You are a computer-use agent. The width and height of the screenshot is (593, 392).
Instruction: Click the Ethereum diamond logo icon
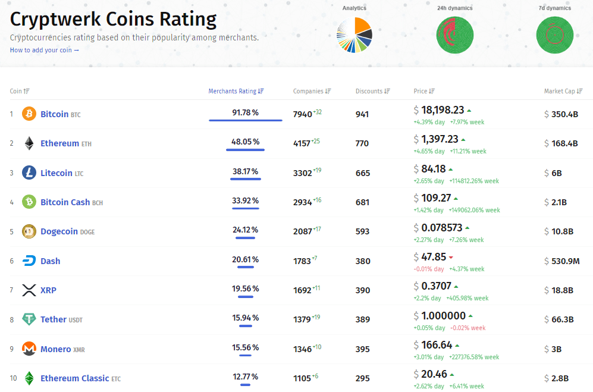(x=29, y=143)
